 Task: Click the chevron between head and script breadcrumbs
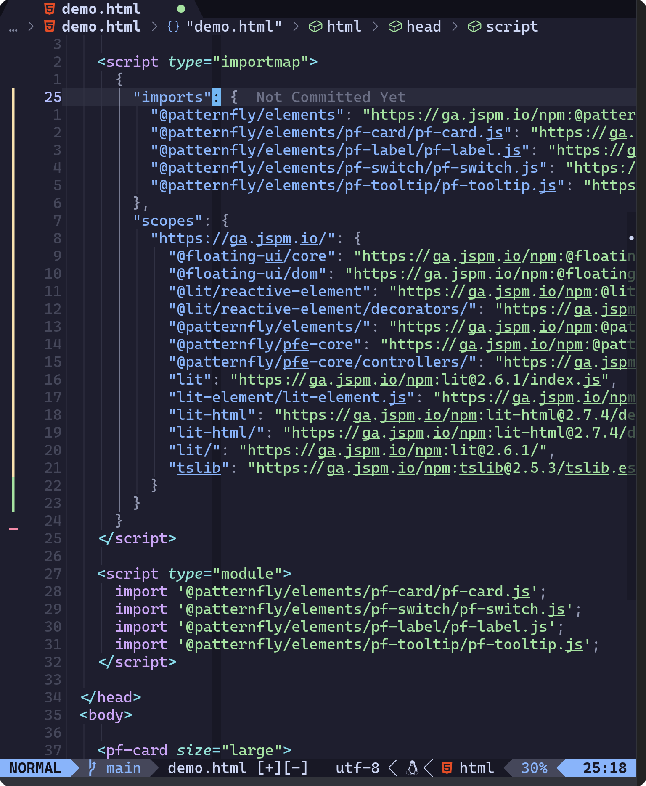pos(455,26)
